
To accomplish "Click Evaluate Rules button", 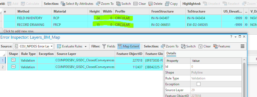I will pos(70,46).
